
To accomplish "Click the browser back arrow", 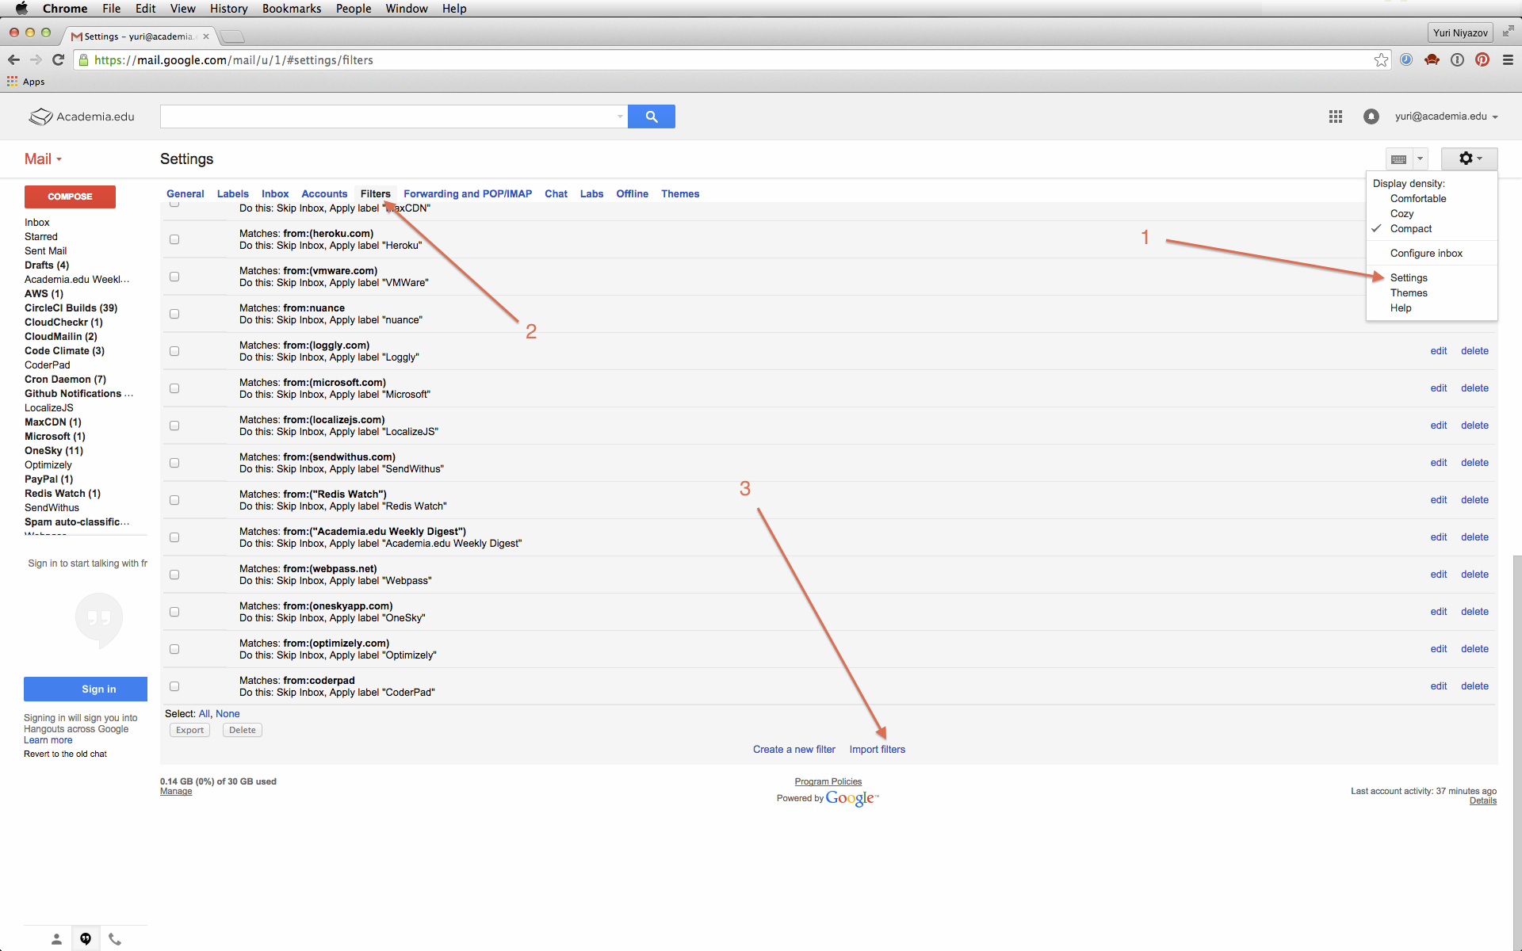I will click(x=13, y=60).
